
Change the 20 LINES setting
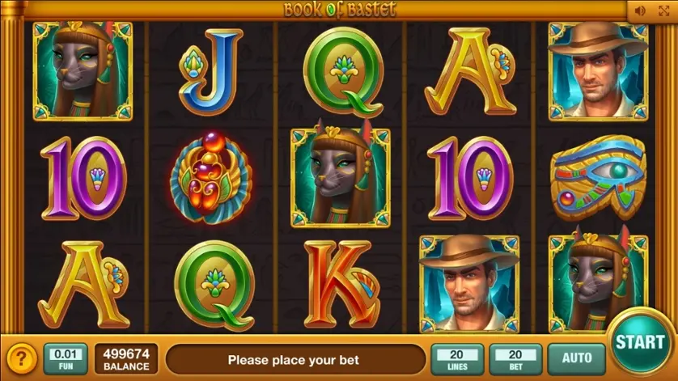coord(457,359)
